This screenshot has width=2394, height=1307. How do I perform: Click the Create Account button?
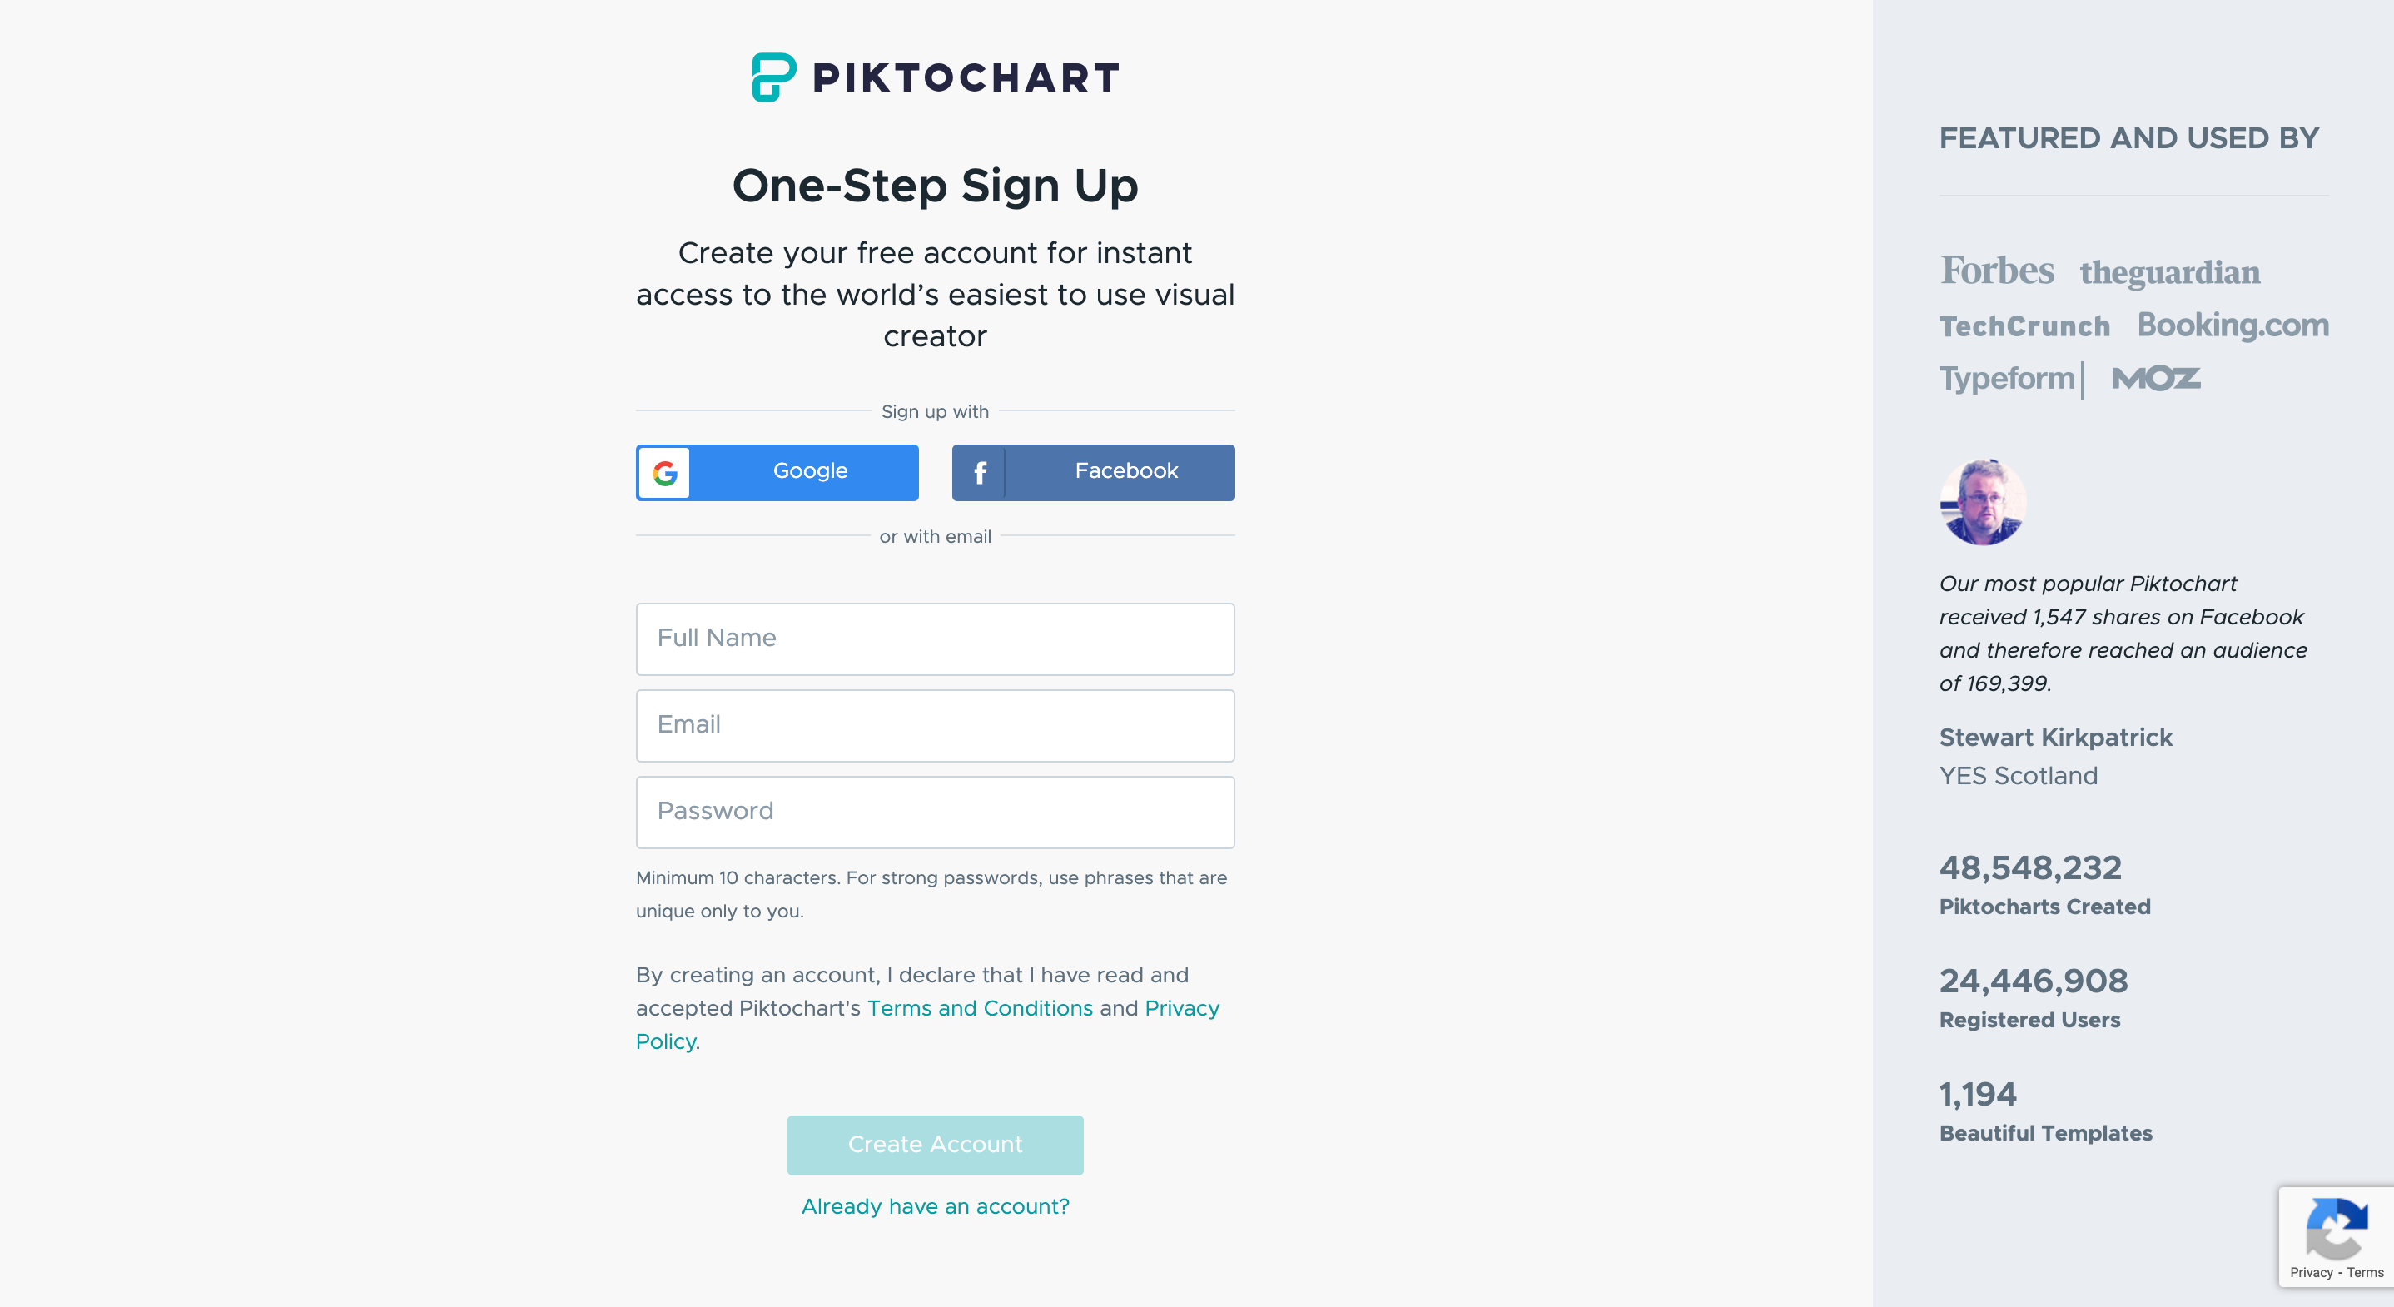click(935, 1145)
